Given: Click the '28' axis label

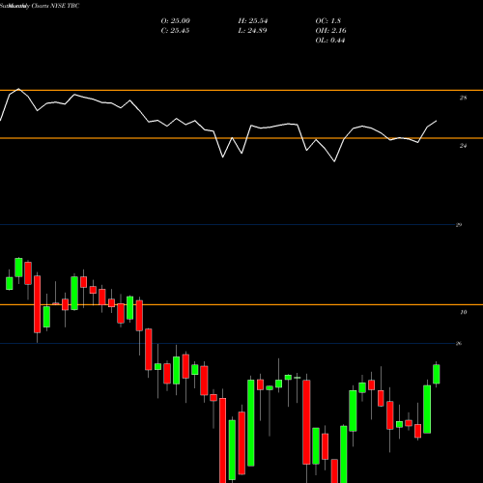Looking at the screenshot, I should coord(463,98).
